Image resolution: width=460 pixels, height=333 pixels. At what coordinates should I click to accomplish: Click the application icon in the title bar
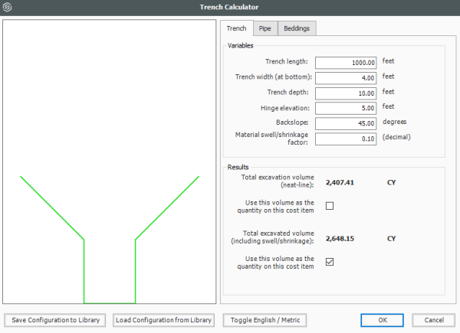[8, 8]
